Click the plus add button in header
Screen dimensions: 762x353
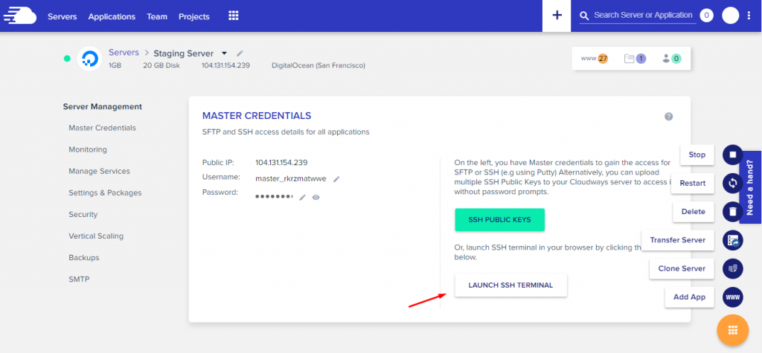(x=557, y=16)
